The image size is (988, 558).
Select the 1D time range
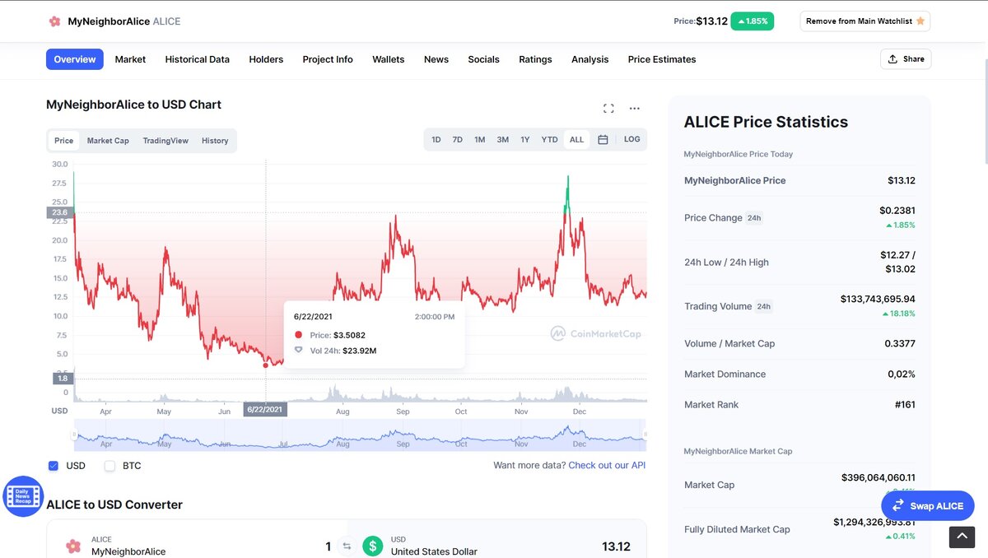(436, 140)
